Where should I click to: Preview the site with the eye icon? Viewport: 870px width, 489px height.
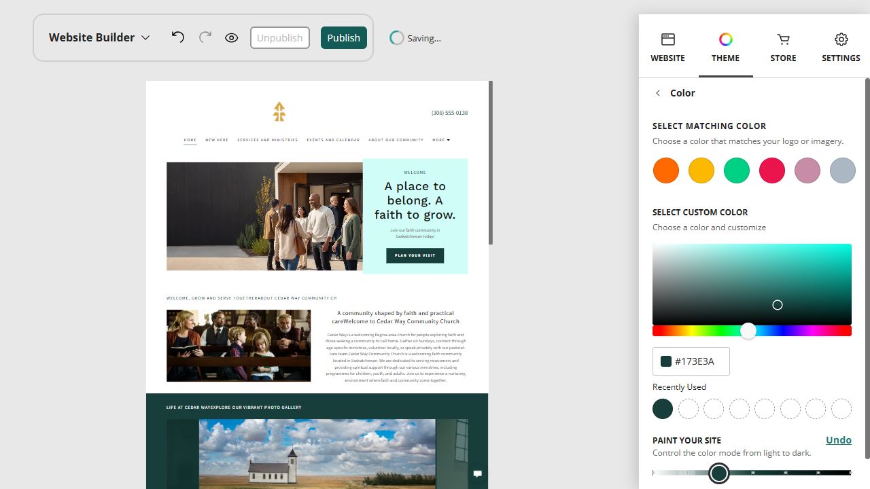point(232,38)
